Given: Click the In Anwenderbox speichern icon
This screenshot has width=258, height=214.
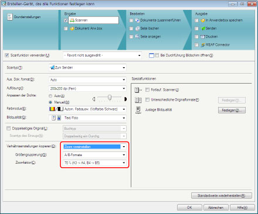Looking at the screenshot, I should pos(203,20).
